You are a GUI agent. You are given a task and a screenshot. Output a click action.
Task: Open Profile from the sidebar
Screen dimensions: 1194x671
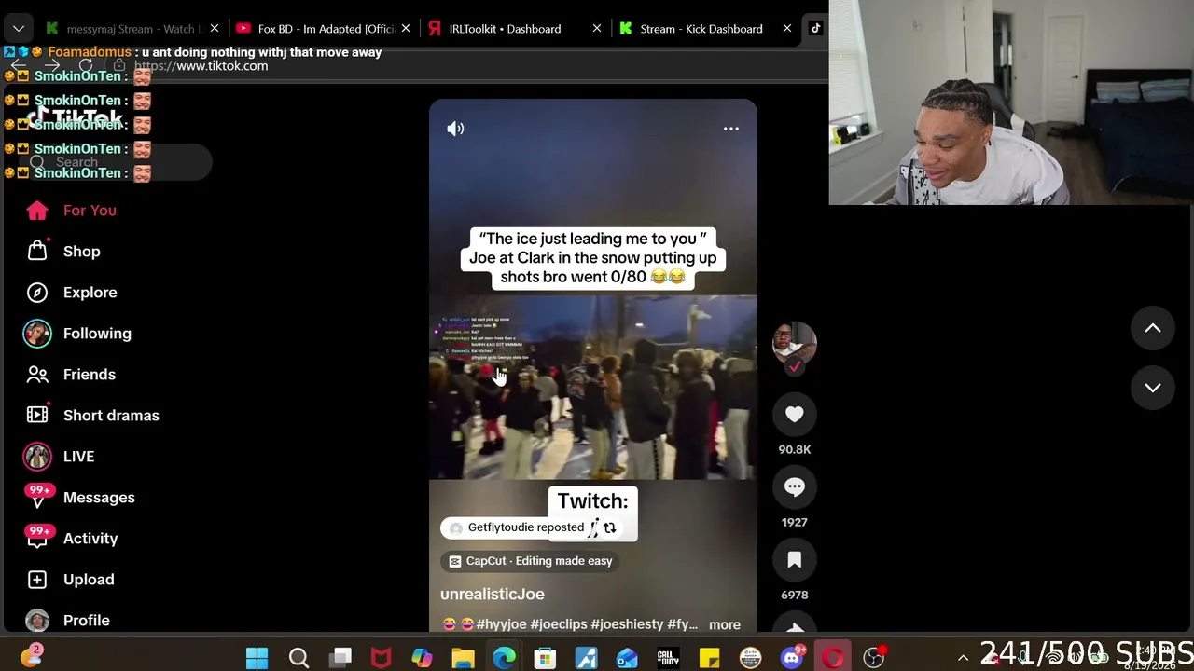[86, 621]
